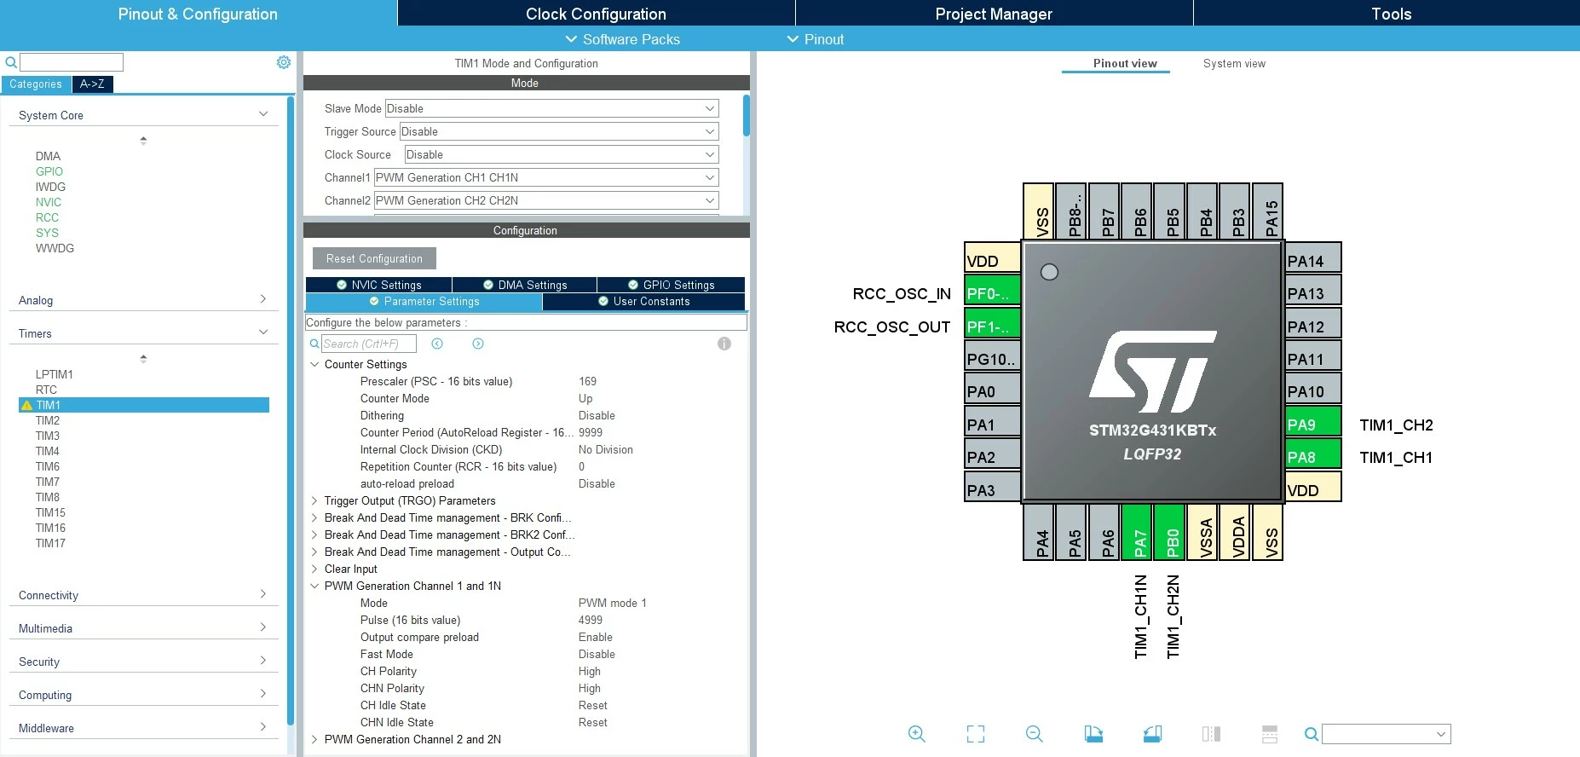Image resolution: width=1580 pixels, height=757 pixels.
Task: Select the green PF0 RCC_OSC_IN pin
Action: pos(992,294)
